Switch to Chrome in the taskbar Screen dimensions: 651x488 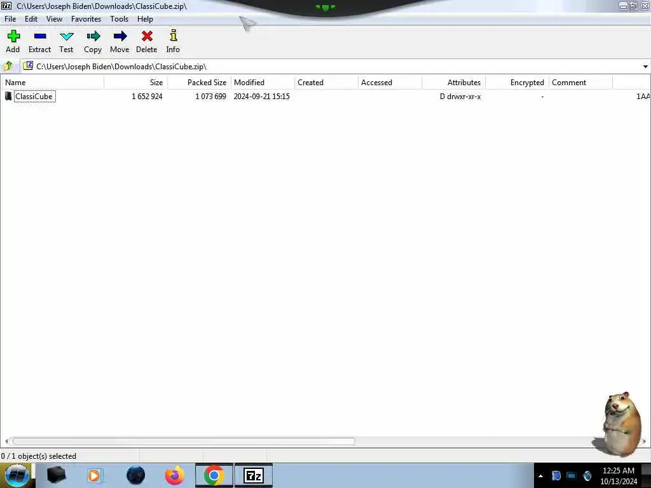(x=214, y=475)
